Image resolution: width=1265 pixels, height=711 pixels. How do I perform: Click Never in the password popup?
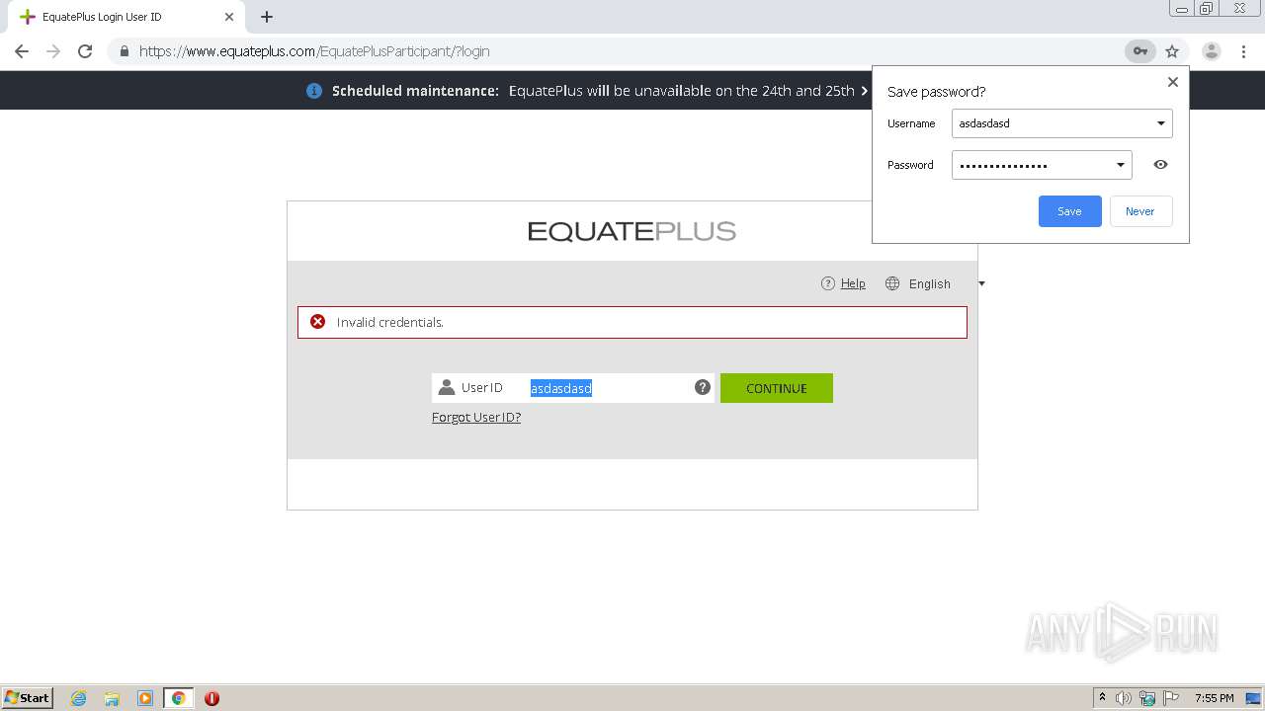(1140, 211)
